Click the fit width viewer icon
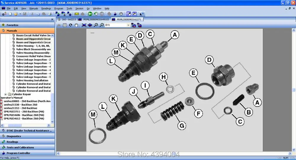Image resolution: width=296 pixels, height=160 pixels. [x=90, y=25]
